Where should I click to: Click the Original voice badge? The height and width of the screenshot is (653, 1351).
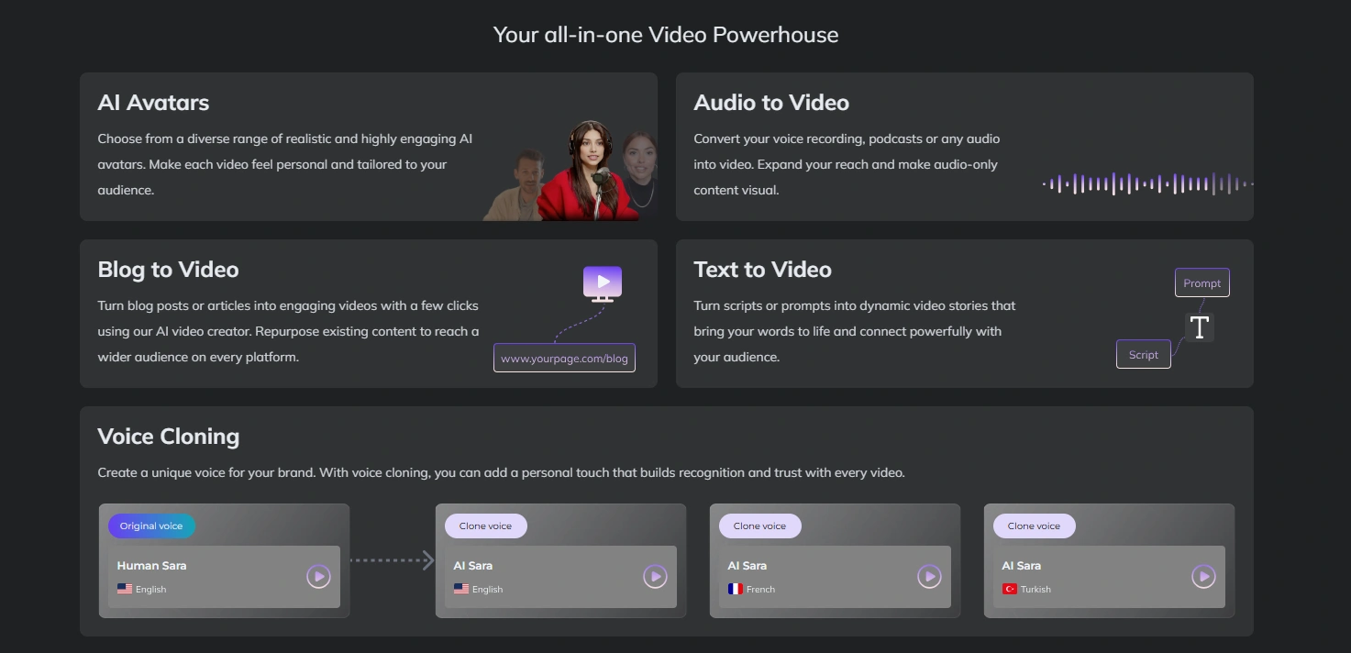coord(151,526)
